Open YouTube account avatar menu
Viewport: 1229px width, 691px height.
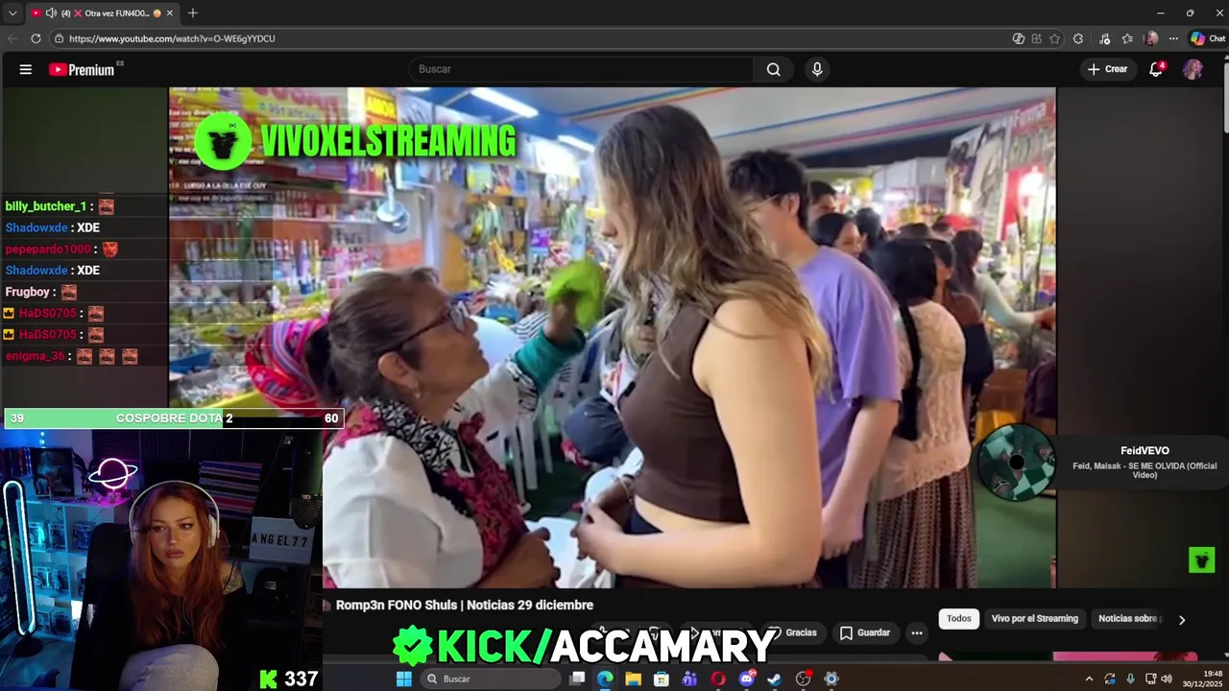tap(1193, 69)
